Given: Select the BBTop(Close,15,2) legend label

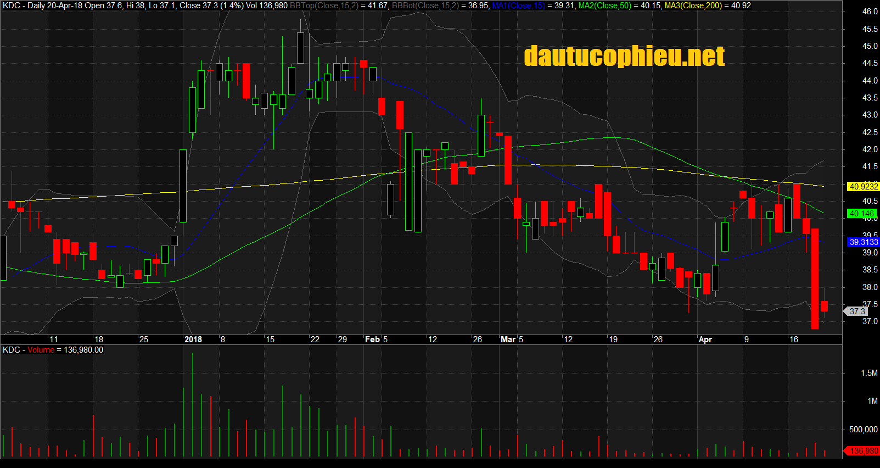Looking at the screenshot, I should [324, 5].
